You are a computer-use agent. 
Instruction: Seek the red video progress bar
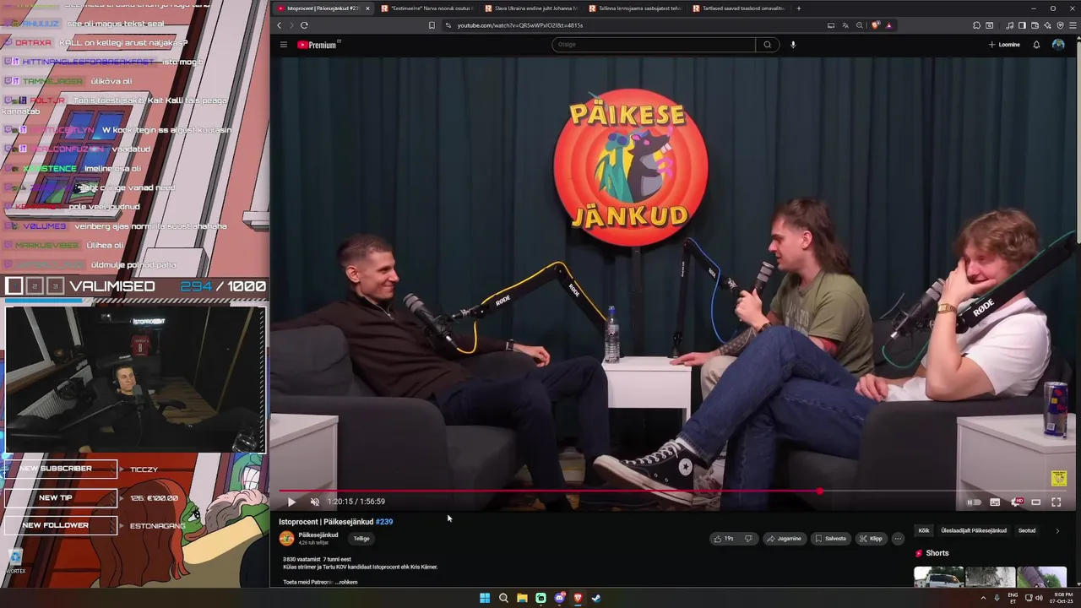(x=671, y=491)
